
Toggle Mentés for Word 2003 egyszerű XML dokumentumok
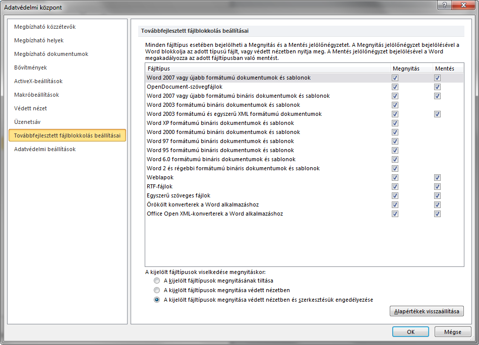[438, 114]
